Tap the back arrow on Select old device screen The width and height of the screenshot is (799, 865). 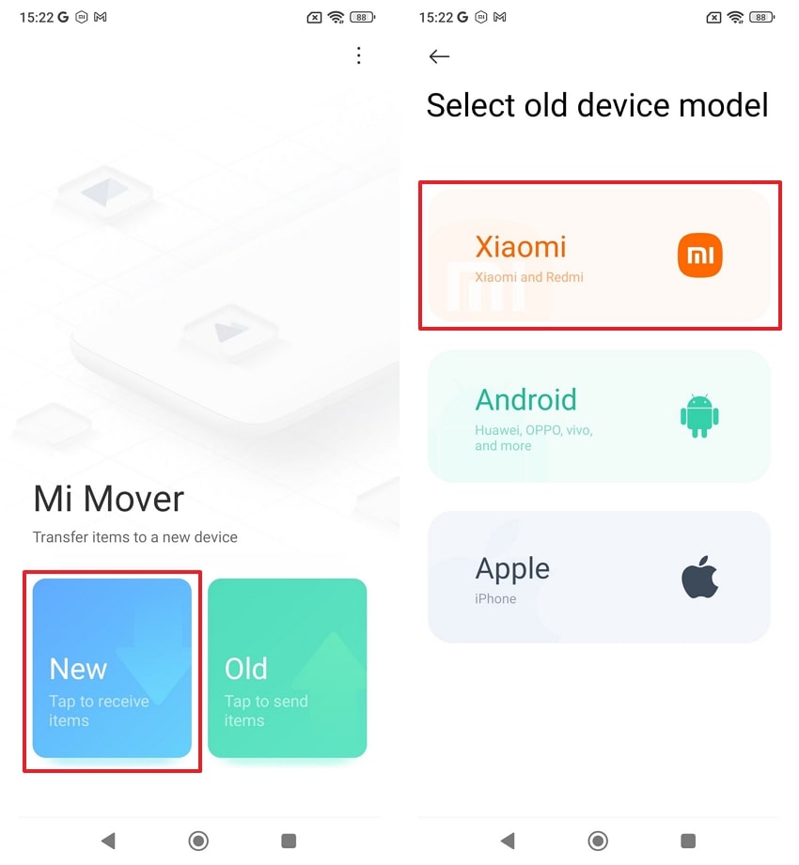click(x=439, y=56)
